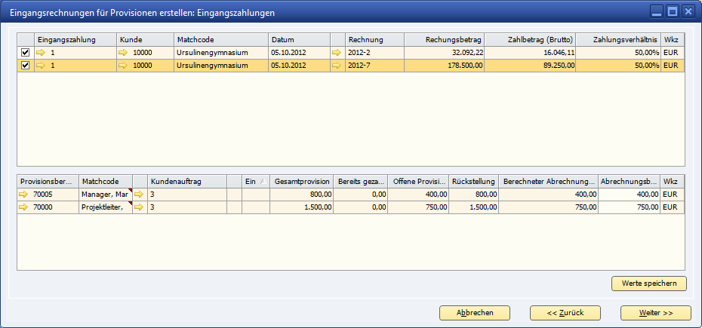Click the Datum column header
This screenshot has width=702, height=328.
tap(298, 39)
